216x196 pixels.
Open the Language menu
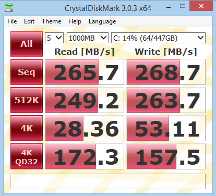[x=102, y=21]
